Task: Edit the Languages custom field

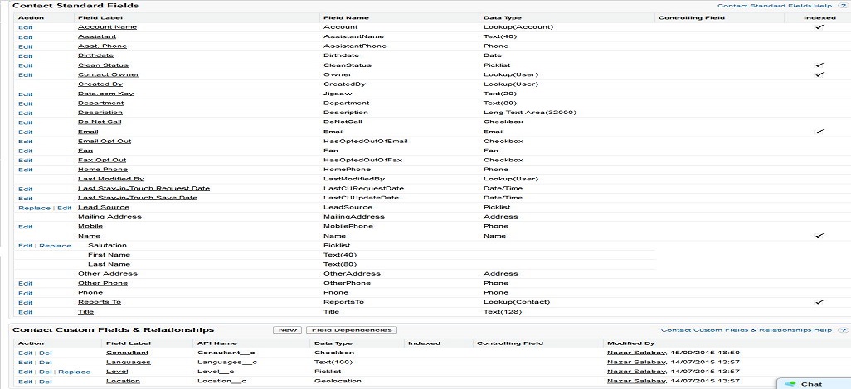Action: pos(25,363)
